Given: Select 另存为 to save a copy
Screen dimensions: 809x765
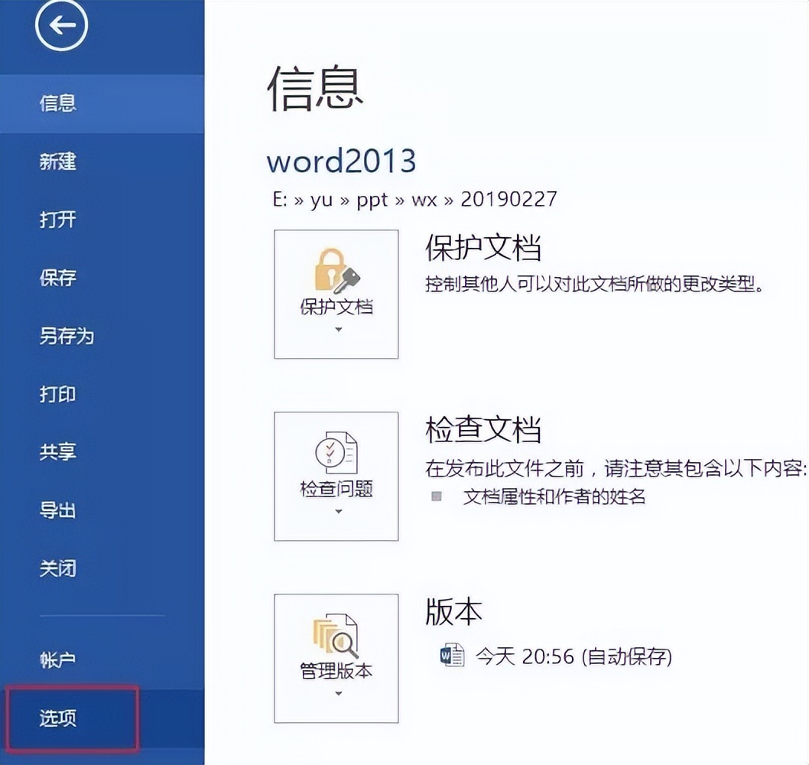Looking at the screenshot, I should click(67, 336).
